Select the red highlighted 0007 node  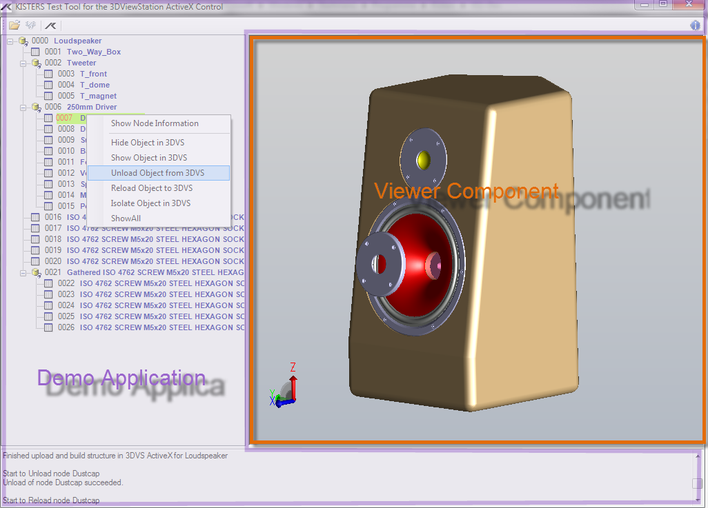click(71, 118)
